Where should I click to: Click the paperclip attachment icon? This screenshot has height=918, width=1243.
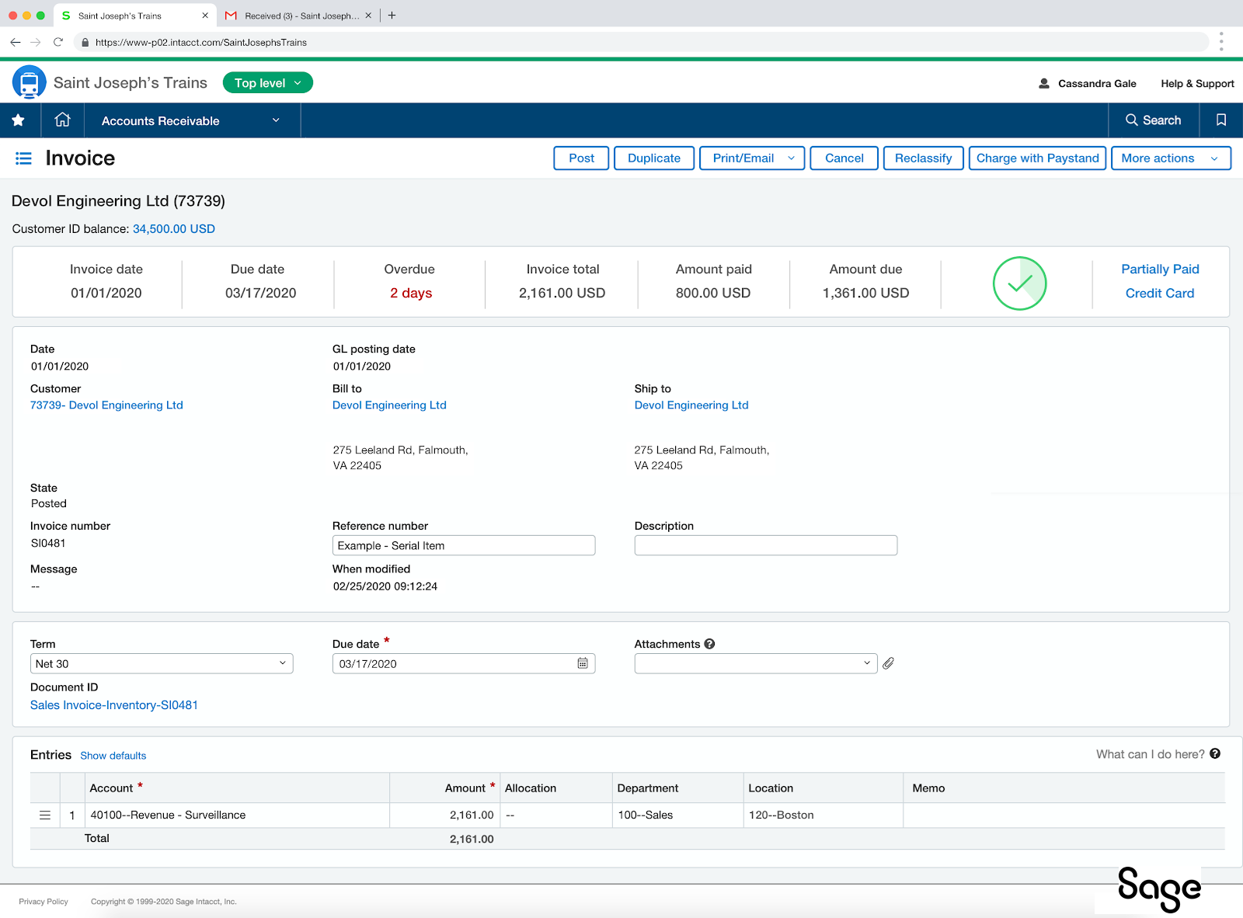point(889,663)
